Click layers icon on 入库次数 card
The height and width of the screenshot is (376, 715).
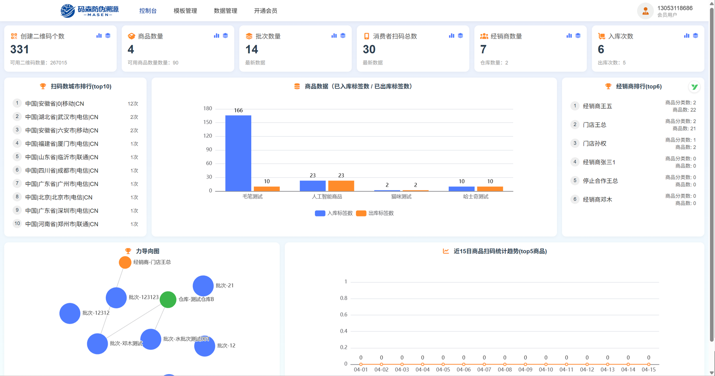(x=695, y=36)
